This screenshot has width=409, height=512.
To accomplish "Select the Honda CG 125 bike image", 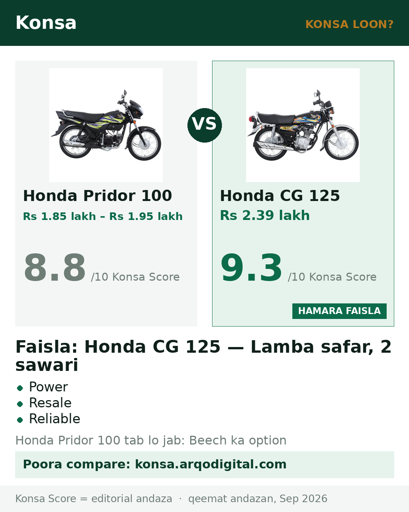I will click(303, 125).
